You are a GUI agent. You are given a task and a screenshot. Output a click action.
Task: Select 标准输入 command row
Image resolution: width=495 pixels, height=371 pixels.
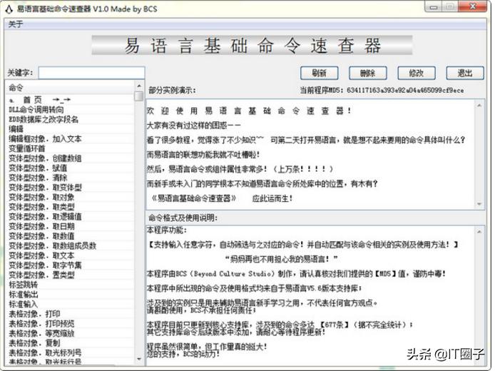click(x=70, y=304)
